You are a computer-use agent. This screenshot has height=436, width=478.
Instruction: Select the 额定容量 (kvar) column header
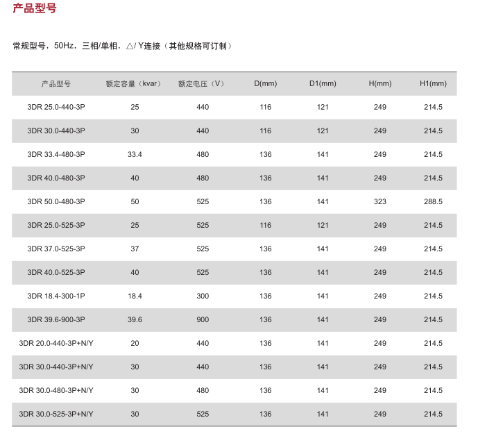134,84
